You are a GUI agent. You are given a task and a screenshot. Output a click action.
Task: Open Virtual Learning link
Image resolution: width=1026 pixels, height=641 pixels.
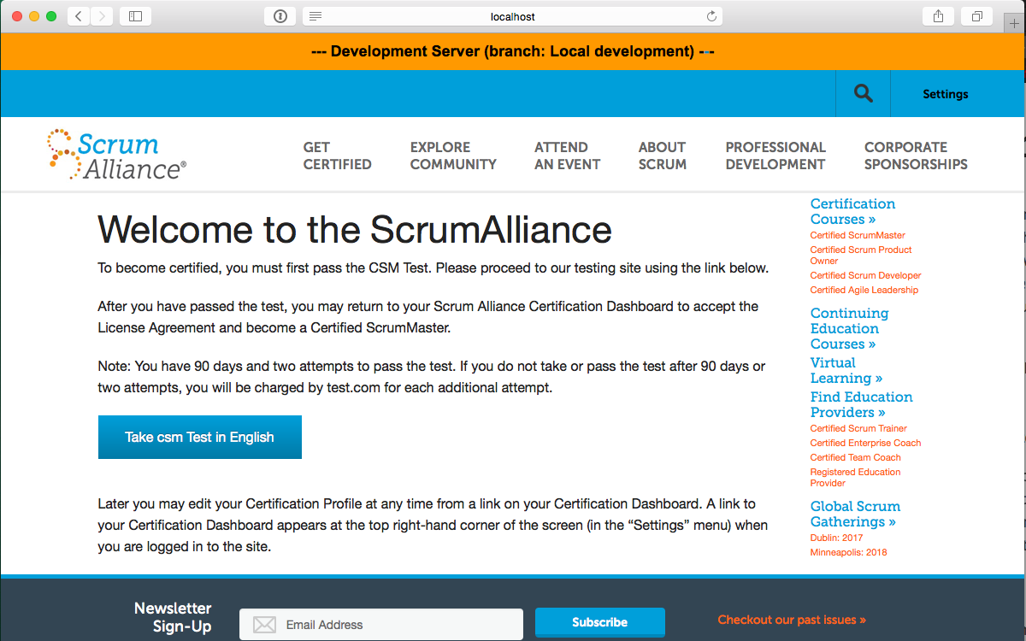[846, 370]
